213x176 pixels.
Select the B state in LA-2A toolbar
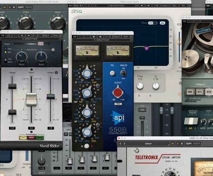coord(182,144)
